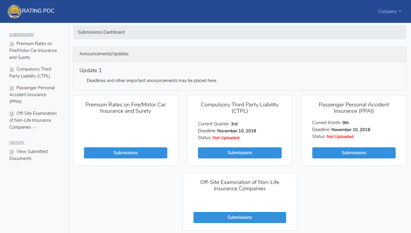The width and height of the screenshot is (411, 233).
Task: Click document icon beside Off-Site Examination sidebar item
Action: [12, 114]
